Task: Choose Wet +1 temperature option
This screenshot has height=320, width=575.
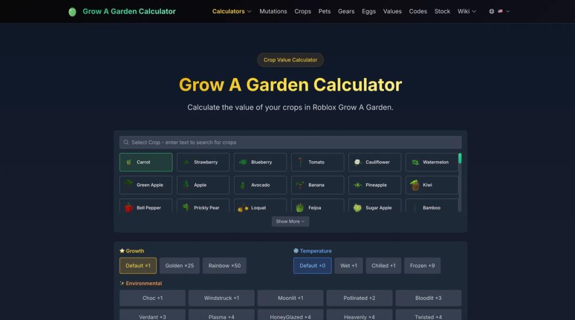Action: 348,265
